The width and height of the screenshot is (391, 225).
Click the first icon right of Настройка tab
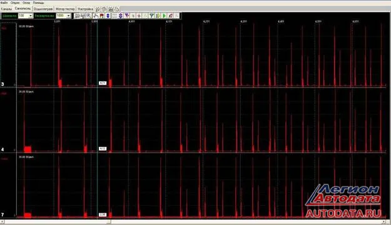pos(98,9)
